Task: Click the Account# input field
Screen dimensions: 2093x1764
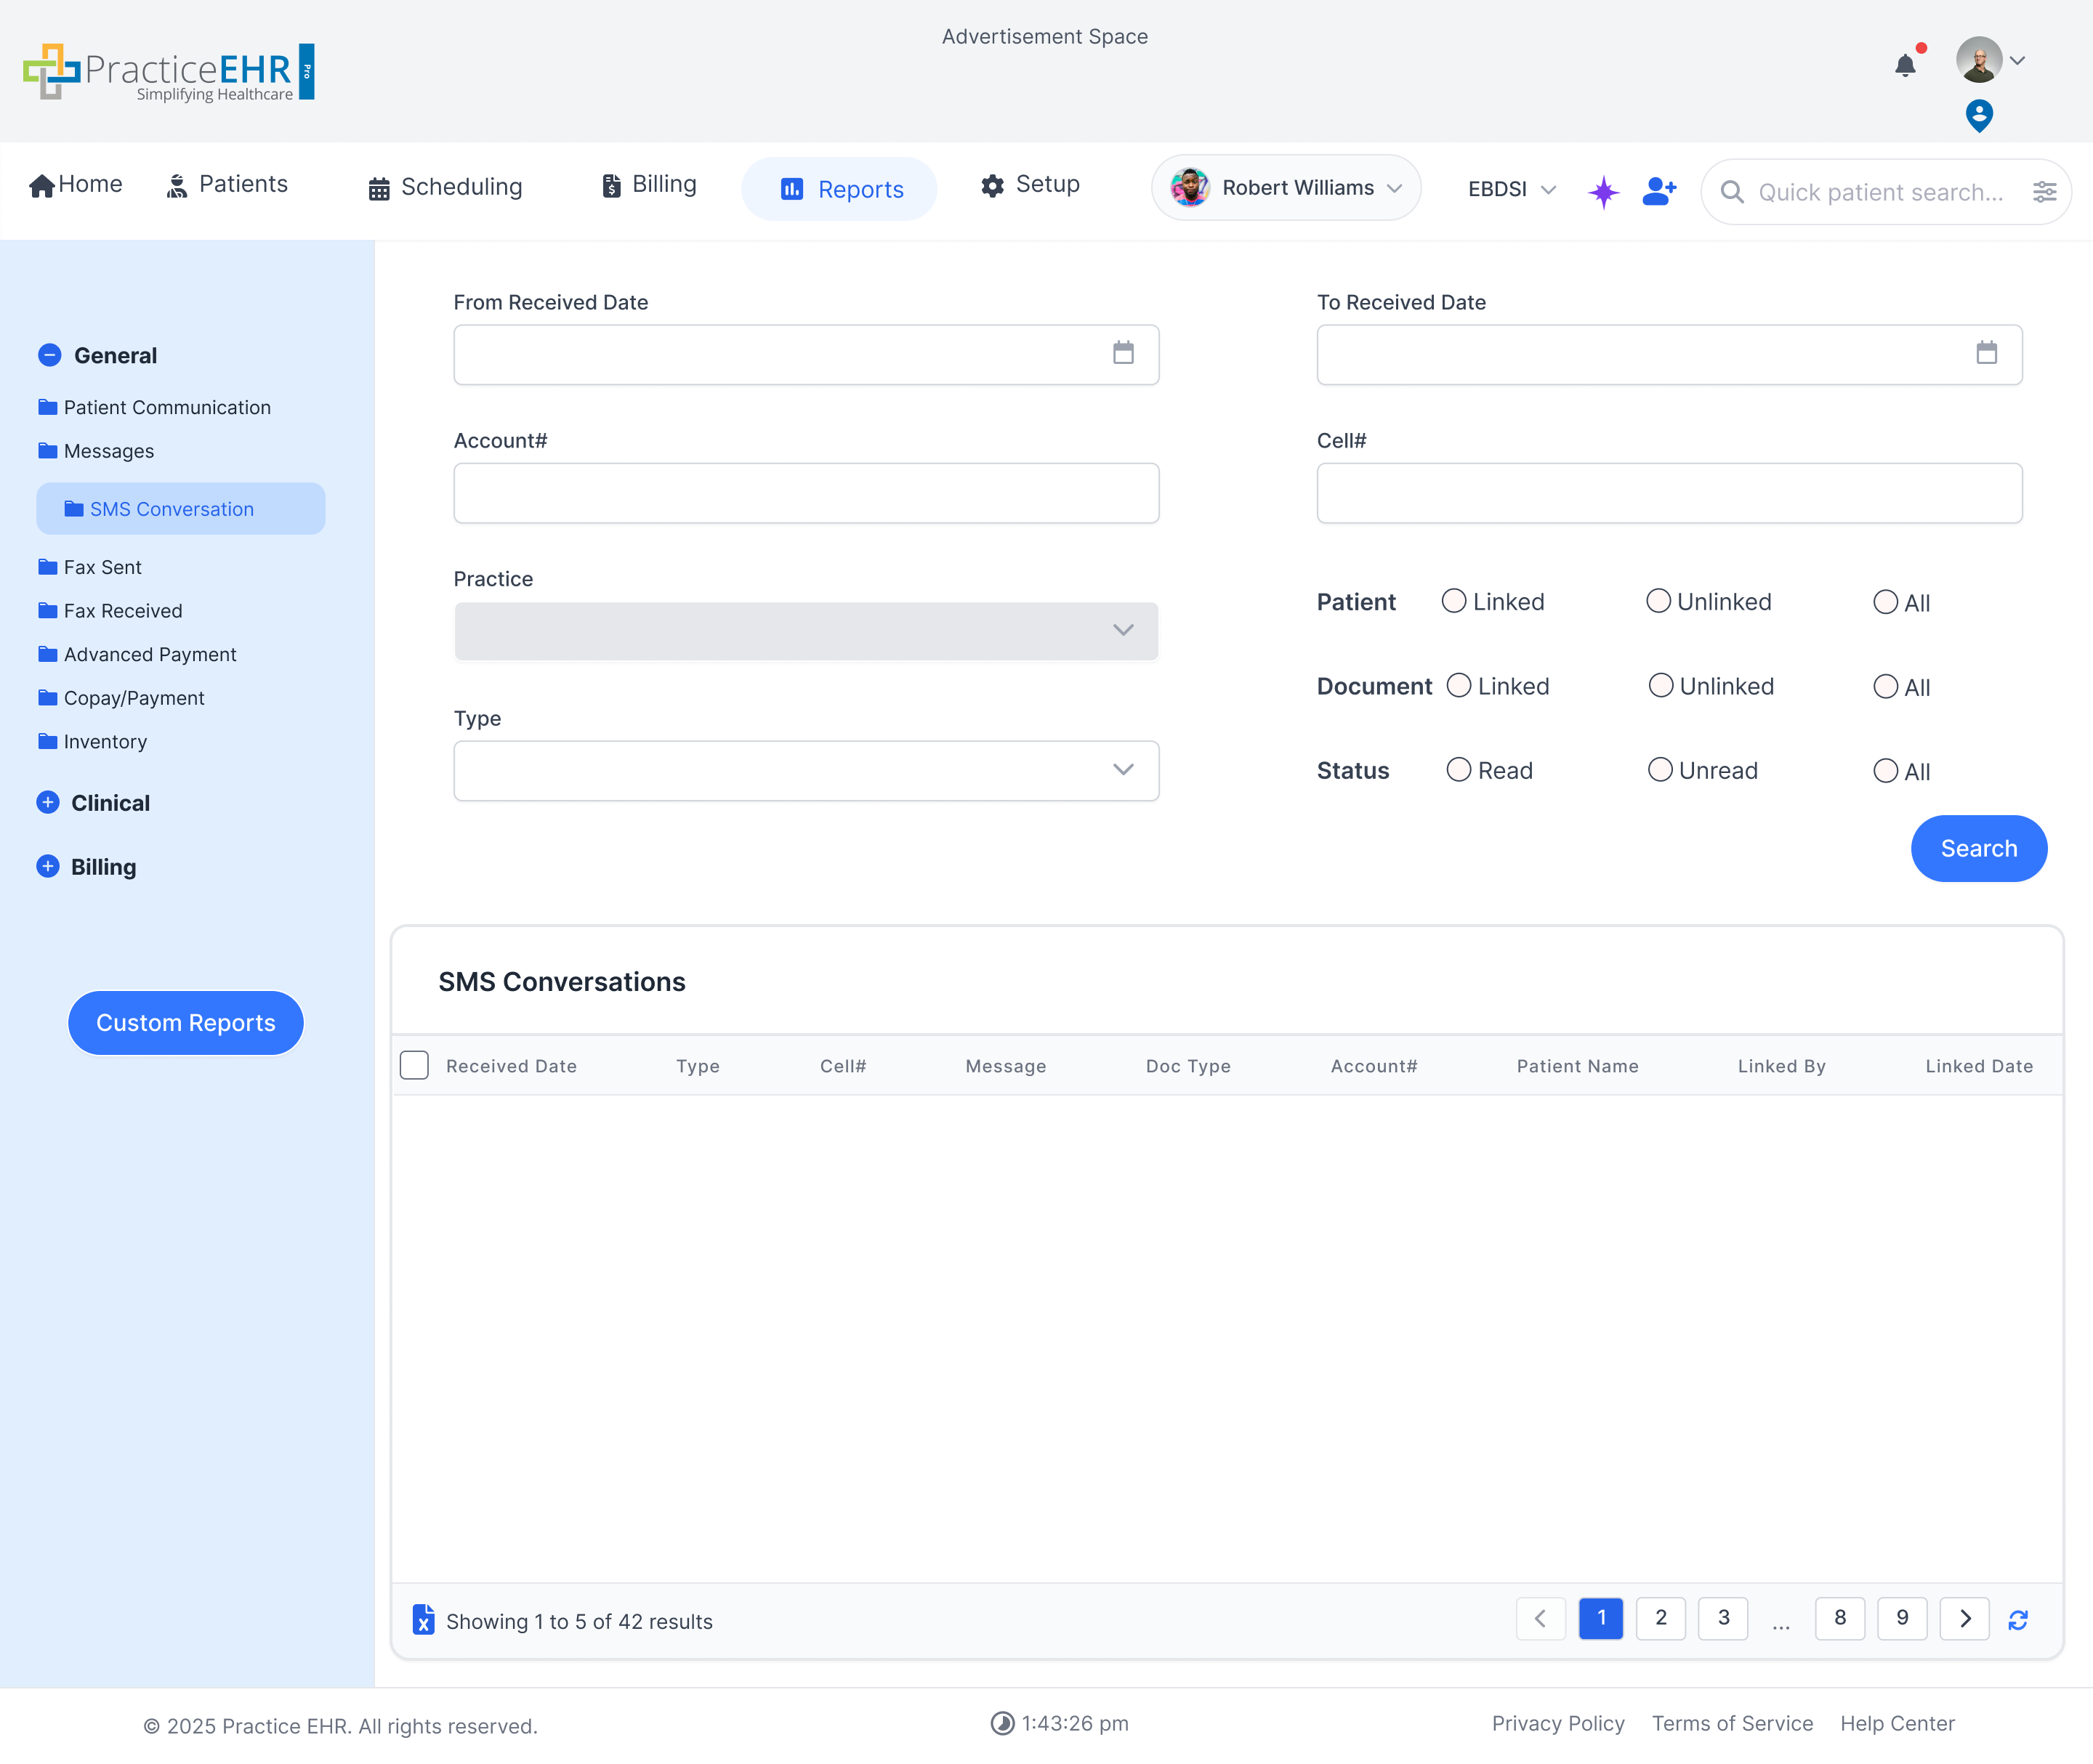Action: click(x=805, y=493)
